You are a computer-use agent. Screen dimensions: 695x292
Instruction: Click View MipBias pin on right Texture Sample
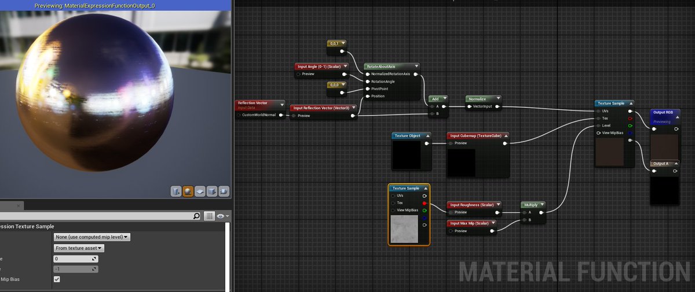click(598, 133)
